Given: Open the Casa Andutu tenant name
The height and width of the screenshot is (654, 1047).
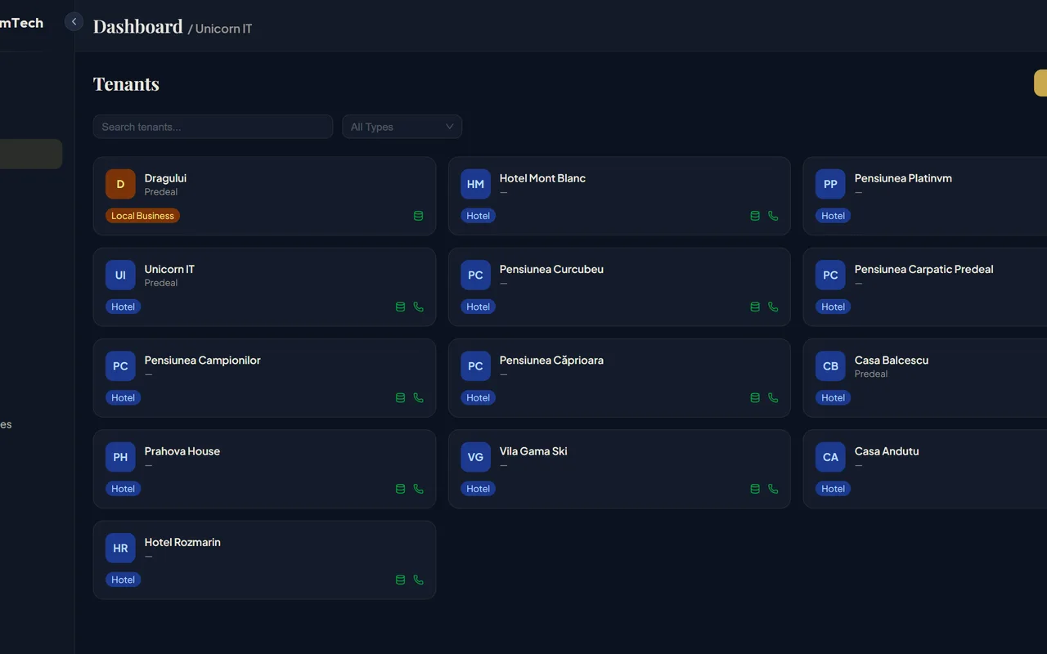Looking at the screenshot, I should pos(887,451).
